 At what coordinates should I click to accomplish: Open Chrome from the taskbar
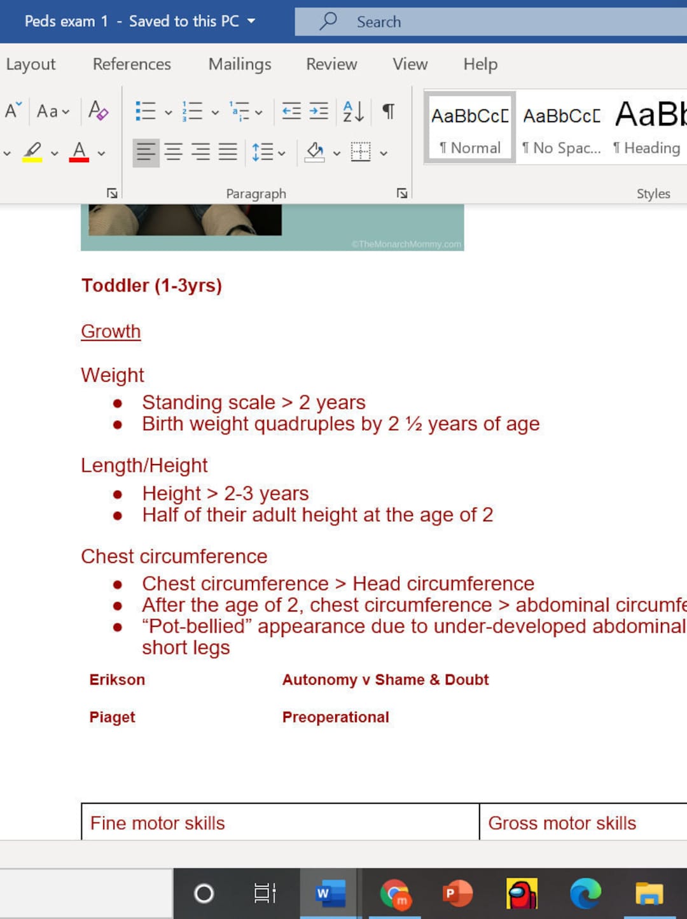click(x=394, y=894)
